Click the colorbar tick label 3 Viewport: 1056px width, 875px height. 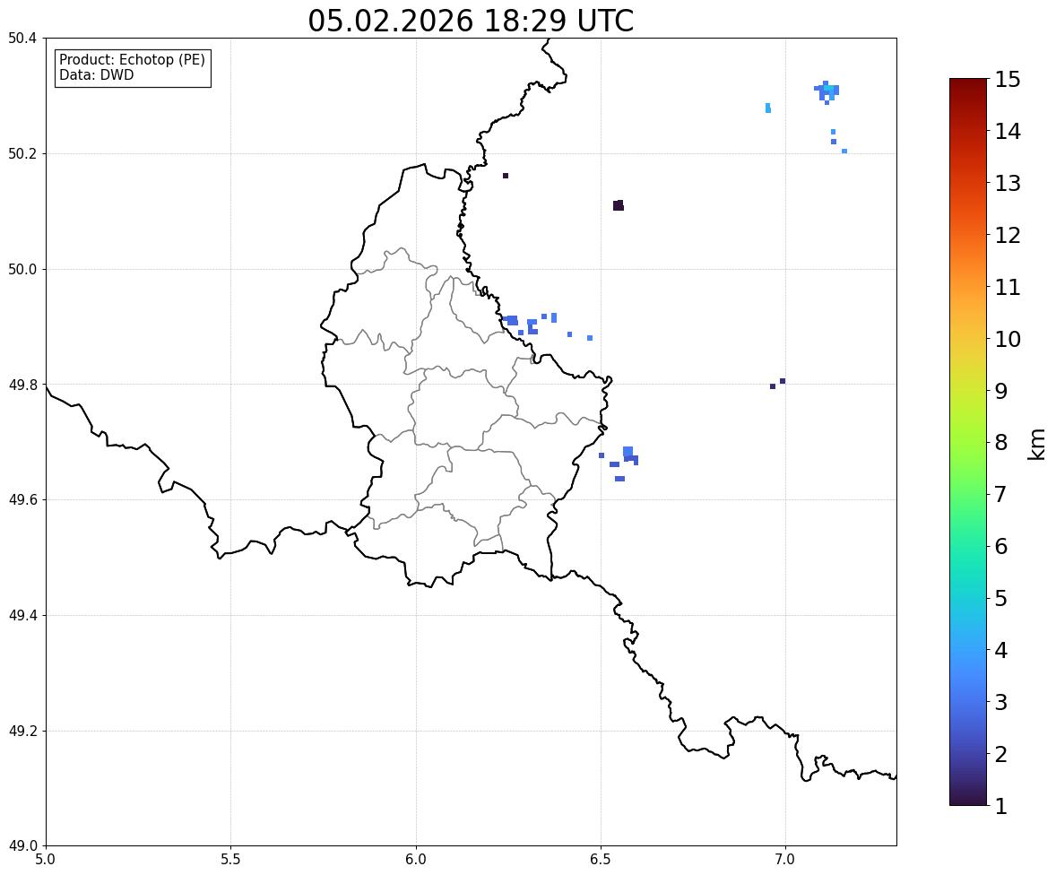(x=1001, y=702)
